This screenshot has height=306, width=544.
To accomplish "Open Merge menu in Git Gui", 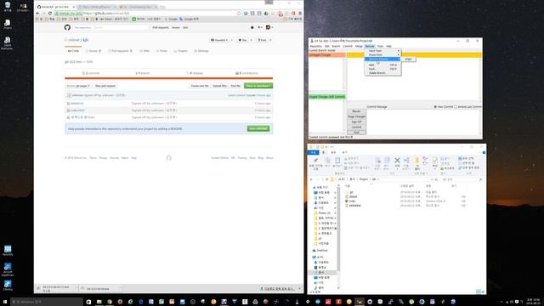I will pyautogui.click(x=359, y=46).
